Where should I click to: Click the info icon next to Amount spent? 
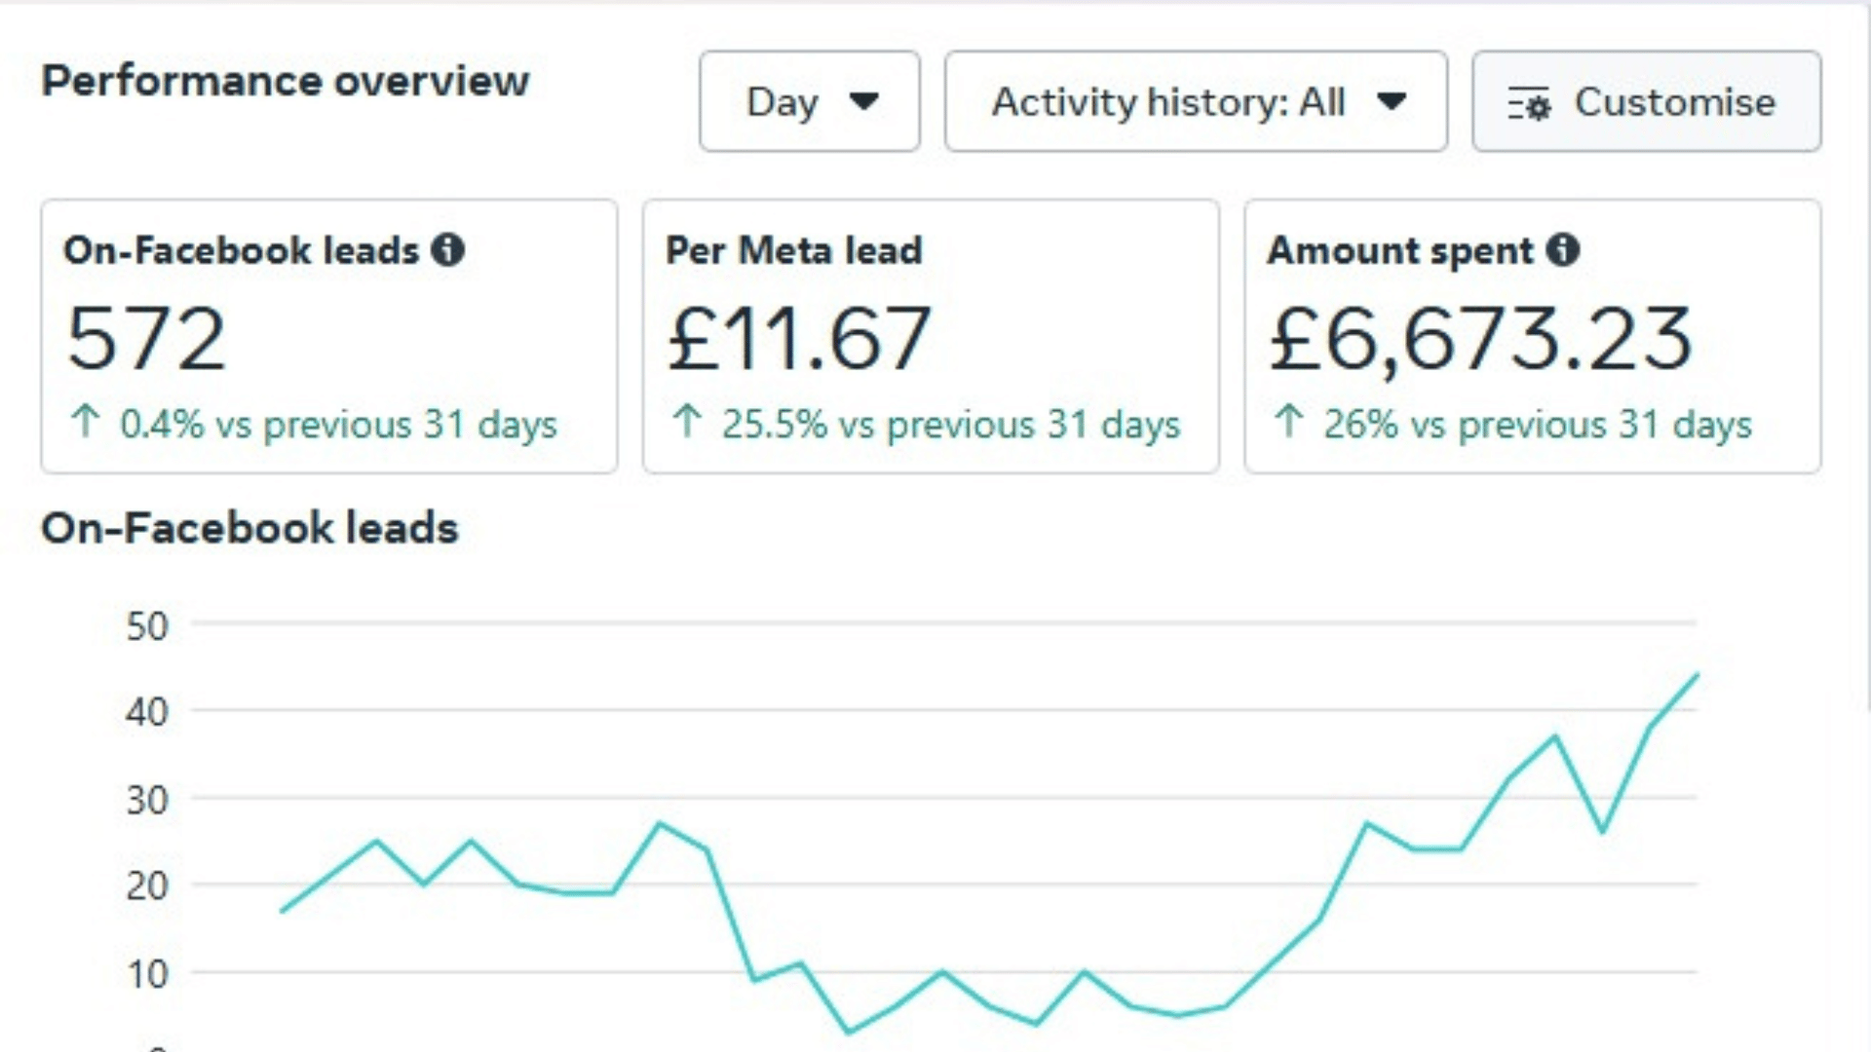(x=1563, y=250)
